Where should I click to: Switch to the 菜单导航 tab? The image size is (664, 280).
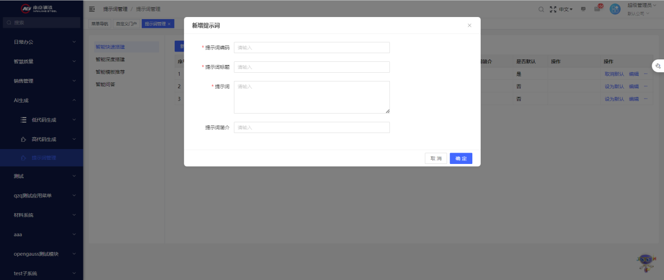100,24
